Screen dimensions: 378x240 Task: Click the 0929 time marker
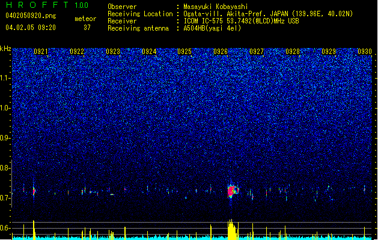(x=329, y=52)
